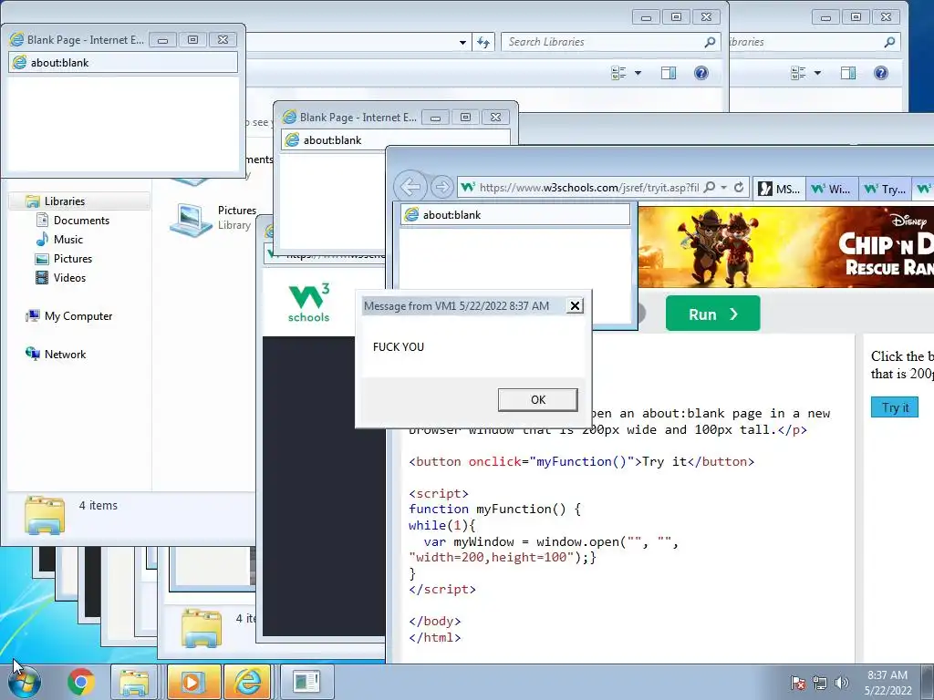The width and height of the screenshot is (934, 700).
Task: Click the 'while(1){' code line
Action: coord(442,525)
